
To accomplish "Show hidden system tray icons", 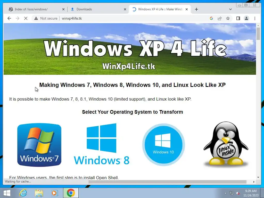I will pos(225,193).
